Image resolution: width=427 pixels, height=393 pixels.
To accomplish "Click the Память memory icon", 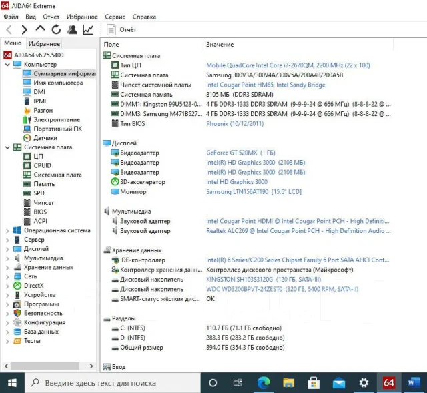I will [27, 184].
